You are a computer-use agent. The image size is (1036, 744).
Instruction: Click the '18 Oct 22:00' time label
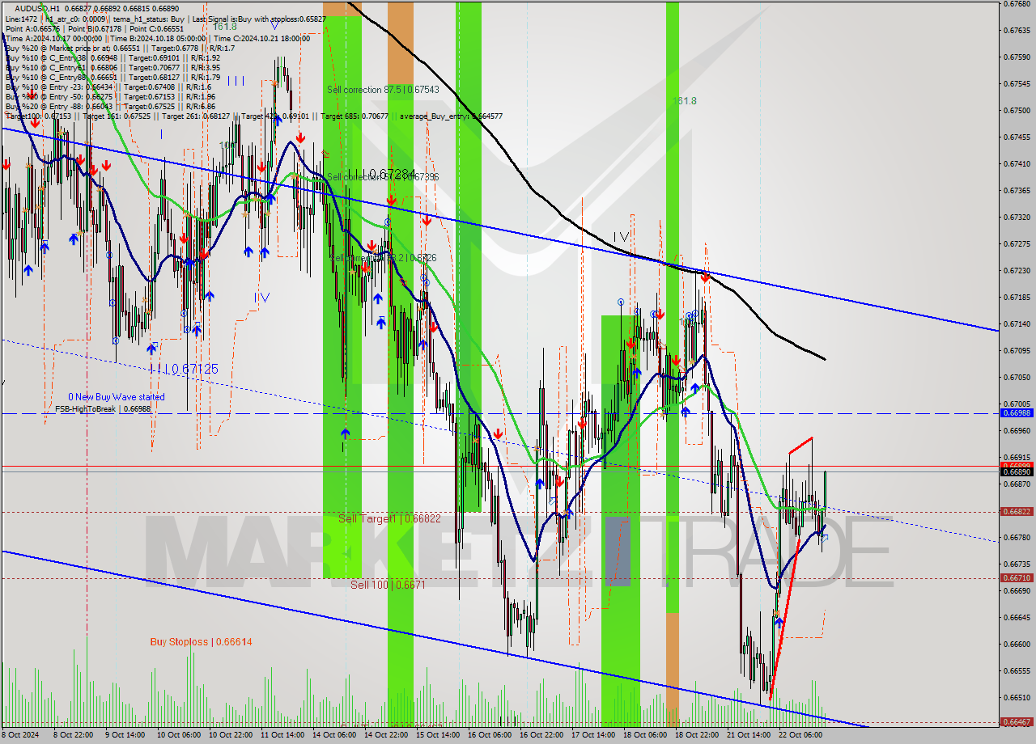click(x=697, y=736)
